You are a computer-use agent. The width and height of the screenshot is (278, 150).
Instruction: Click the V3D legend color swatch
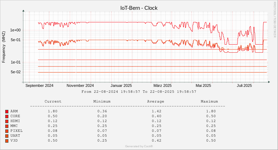coord(7,141)
